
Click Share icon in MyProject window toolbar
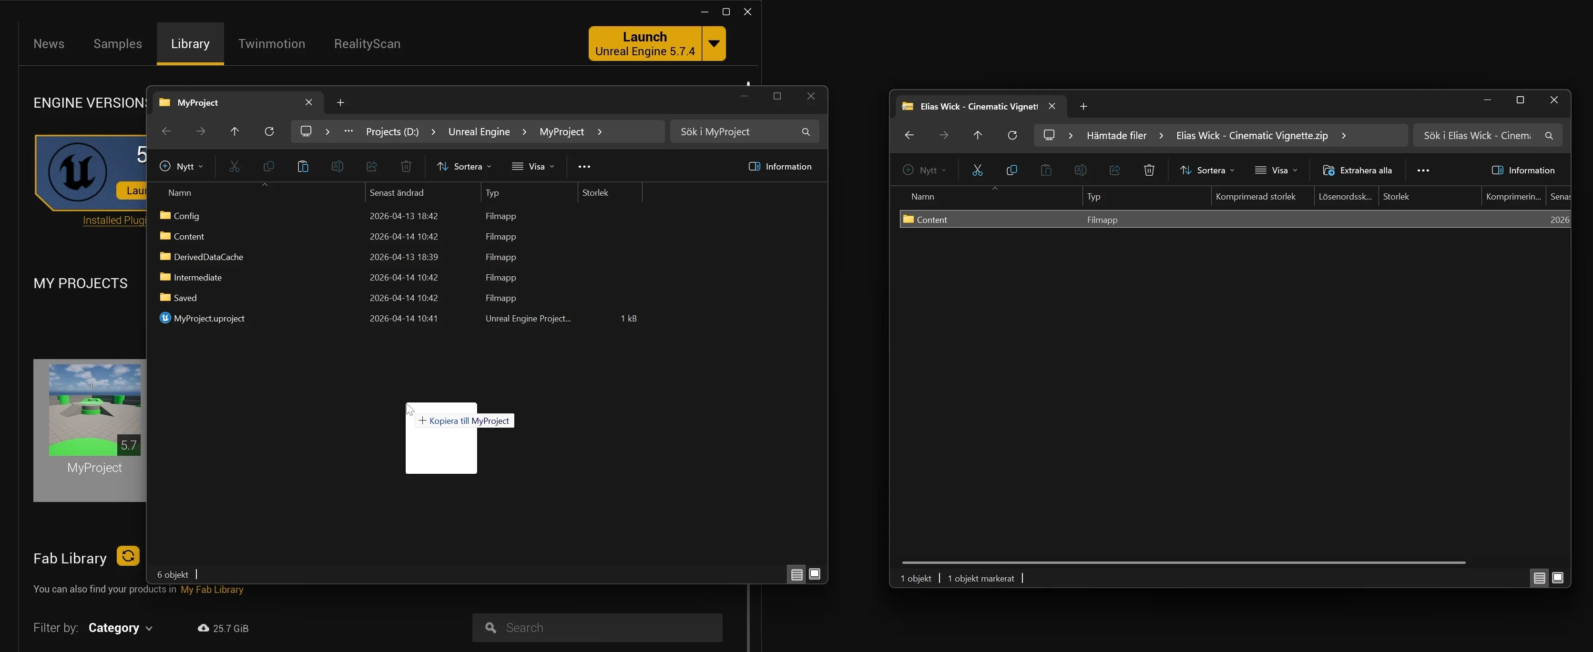point(372,166)
